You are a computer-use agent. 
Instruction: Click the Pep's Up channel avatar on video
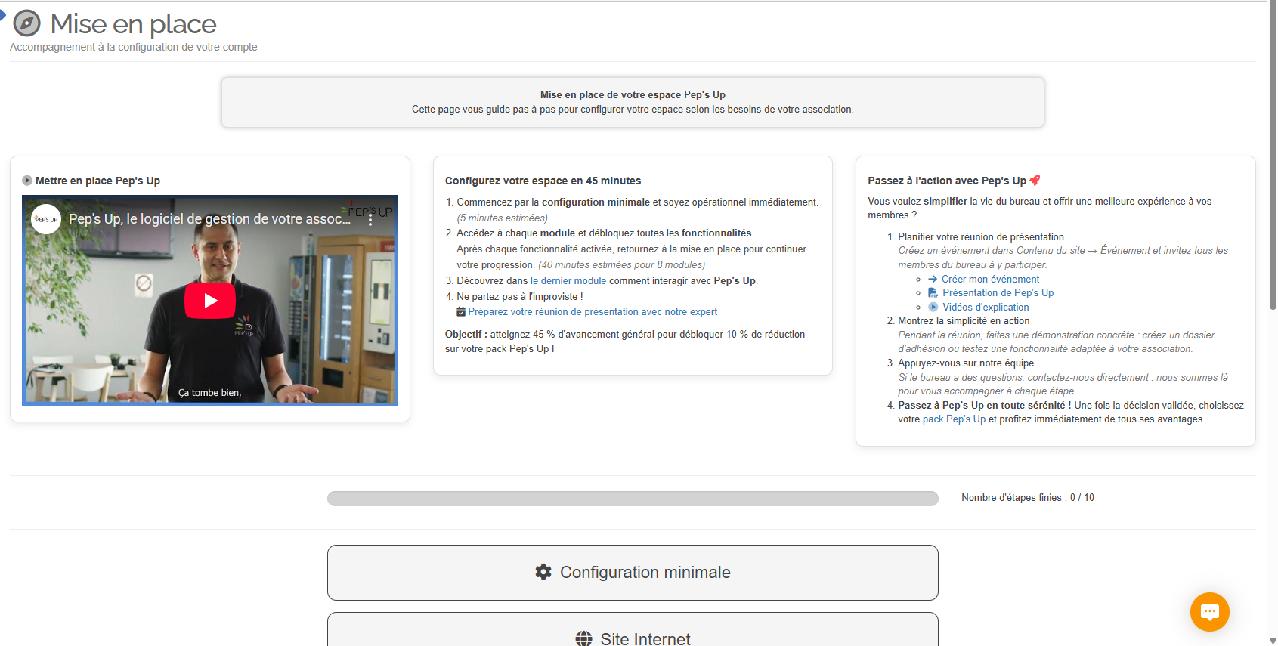[46, 219]
